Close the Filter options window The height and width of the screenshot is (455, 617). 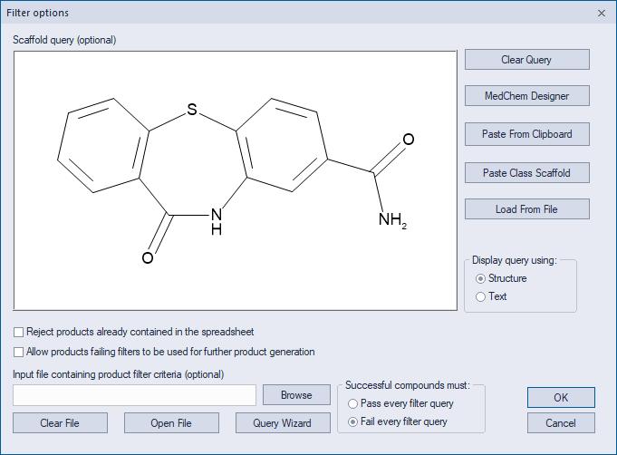click(602, 13)
